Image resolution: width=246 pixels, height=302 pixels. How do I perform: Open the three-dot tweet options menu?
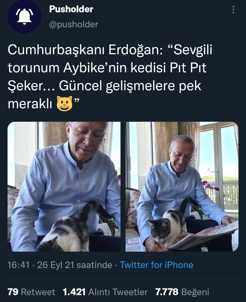click(234, 10)
